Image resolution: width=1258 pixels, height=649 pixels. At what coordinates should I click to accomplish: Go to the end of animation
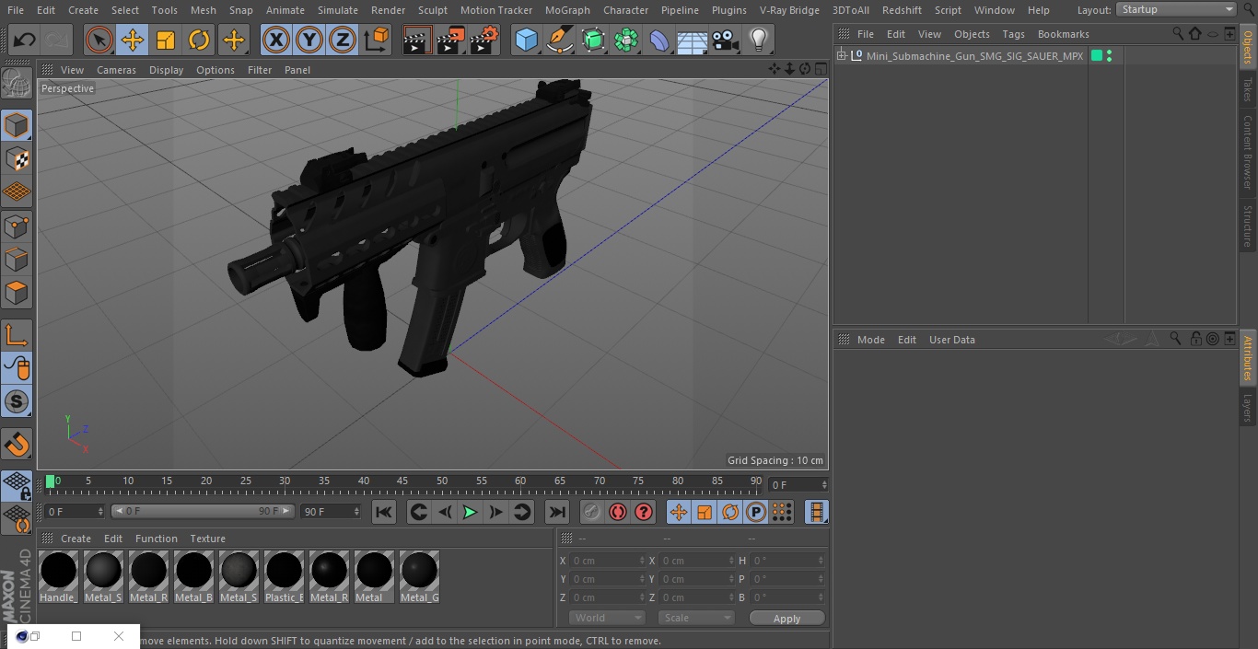click(557, 512)
